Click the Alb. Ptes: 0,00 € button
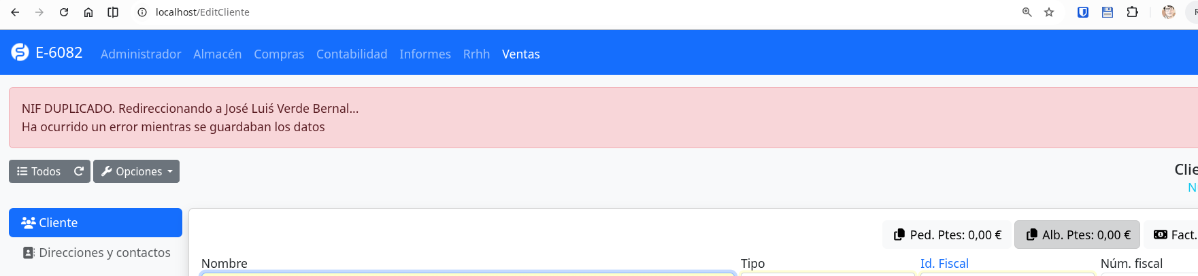Screen dimensions: 1198x276 pos(1077,235)
